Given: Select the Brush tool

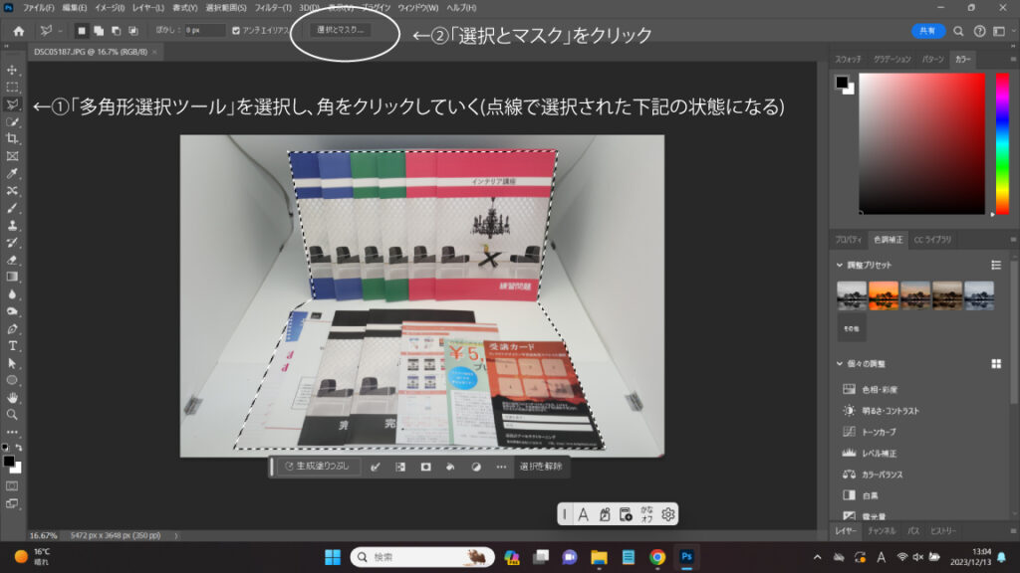Looking at the screenshot, I should 12,207.
